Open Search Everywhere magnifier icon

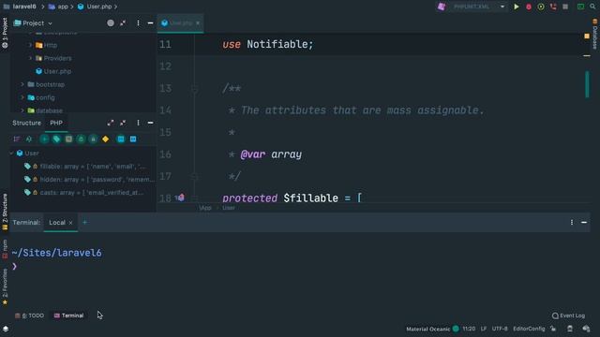pyautogui.click(x=592, y=7)
